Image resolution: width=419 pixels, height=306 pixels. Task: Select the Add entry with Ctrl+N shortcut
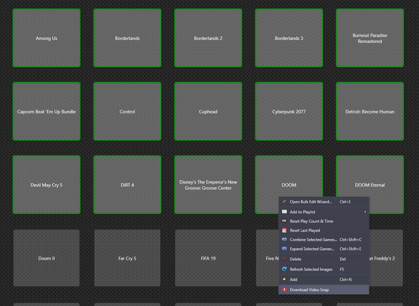(x=324, y=279)
